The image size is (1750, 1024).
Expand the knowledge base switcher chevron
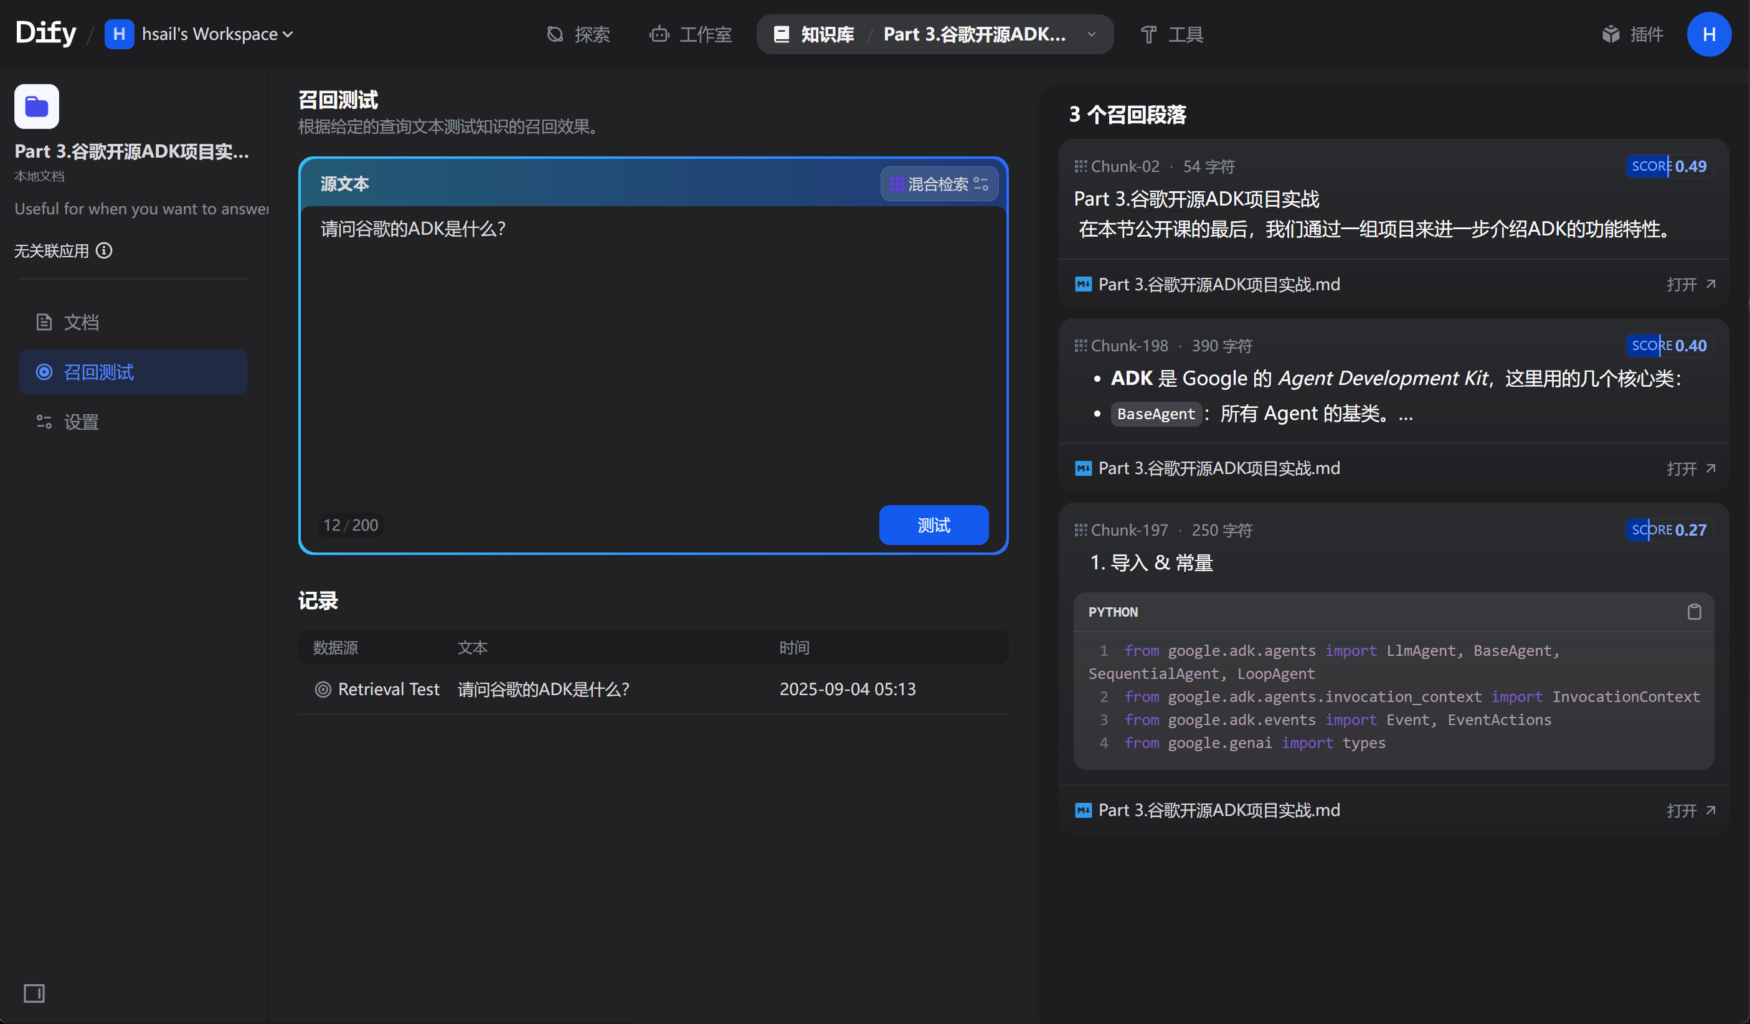pos(1091,34)
